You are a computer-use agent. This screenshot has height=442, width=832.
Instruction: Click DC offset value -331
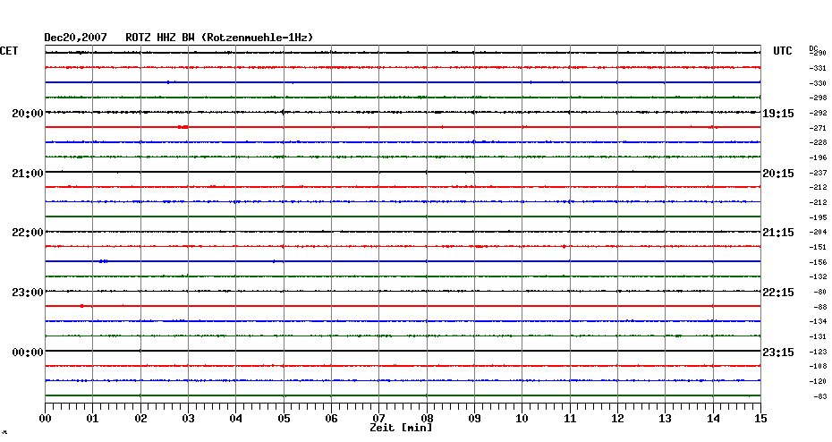click(818, 69)
